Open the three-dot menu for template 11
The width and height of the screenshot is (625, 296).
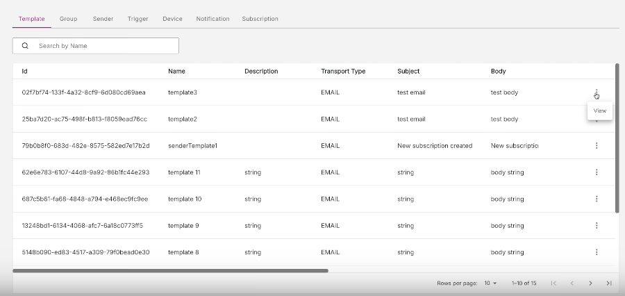597,172
